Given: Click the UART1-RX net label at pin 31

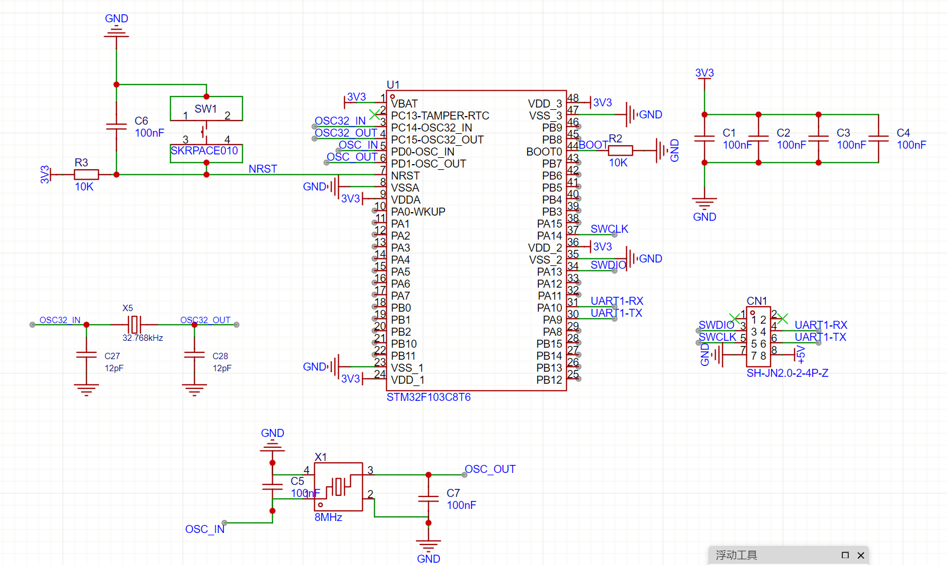Looking at the screenshot, I should click(x=617, y=301).
